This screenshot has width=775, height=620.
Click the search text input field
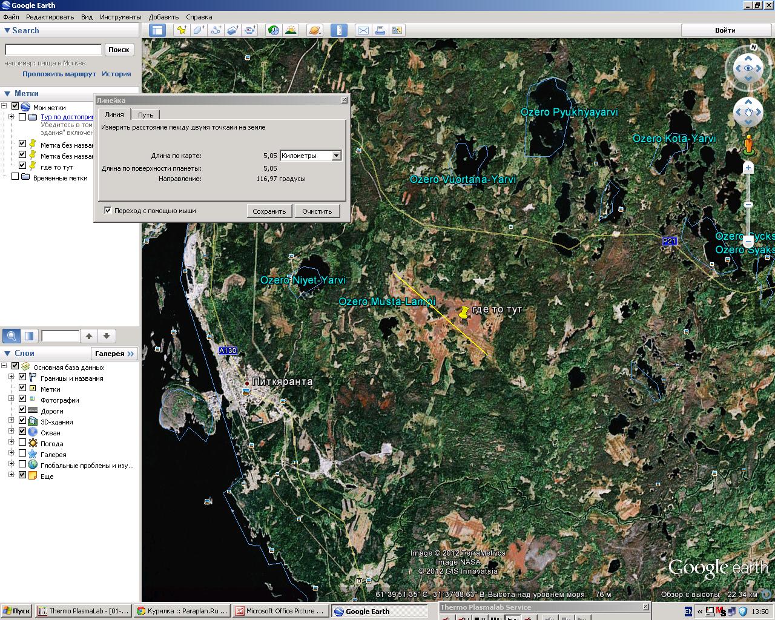[53, 50]
